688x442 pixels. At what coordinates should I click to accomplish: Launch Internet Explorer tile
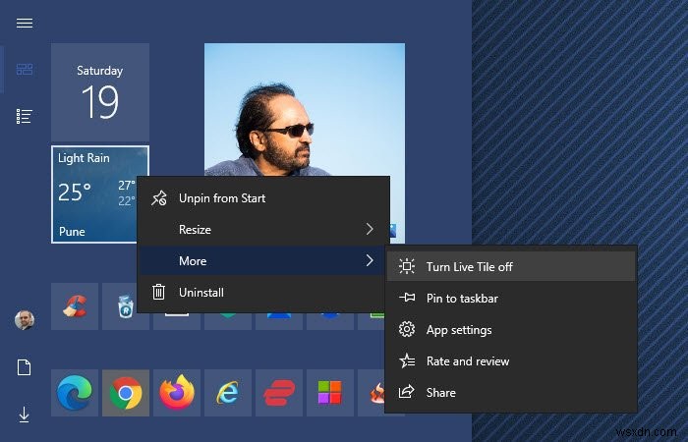pyautogui.click(x=228, y=393)
